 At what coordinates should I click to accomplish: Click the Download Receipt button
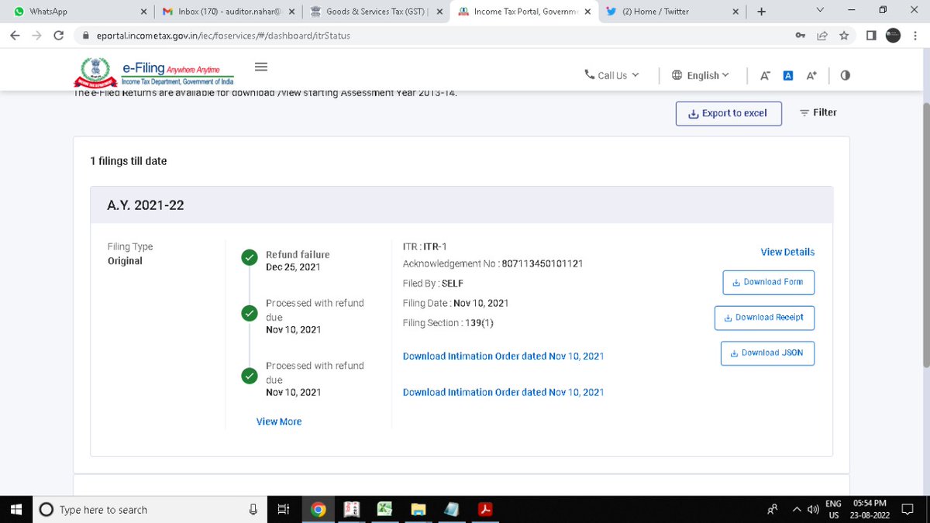tap(764, 318)
